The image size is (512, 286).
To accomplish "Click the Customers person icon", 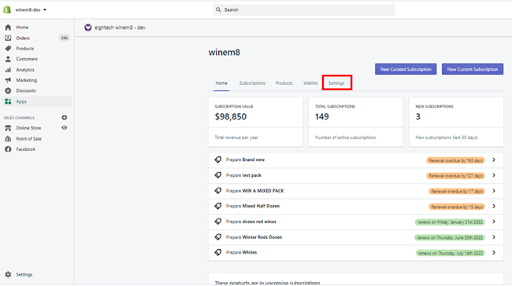I will 8,59.
